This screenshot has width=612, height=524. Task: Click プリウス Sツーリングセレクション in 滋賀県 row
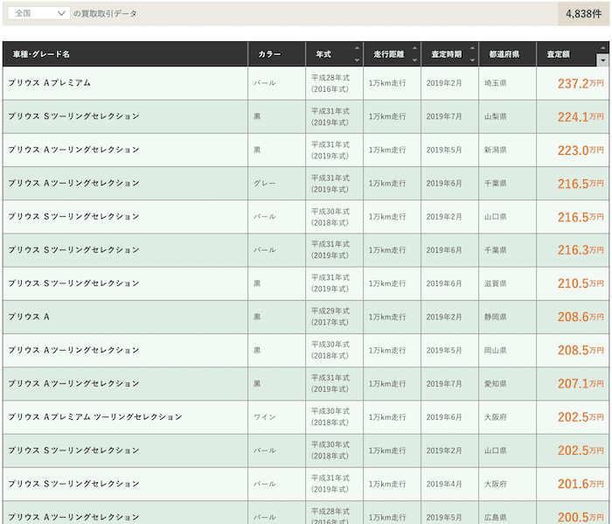coord(73,283)
